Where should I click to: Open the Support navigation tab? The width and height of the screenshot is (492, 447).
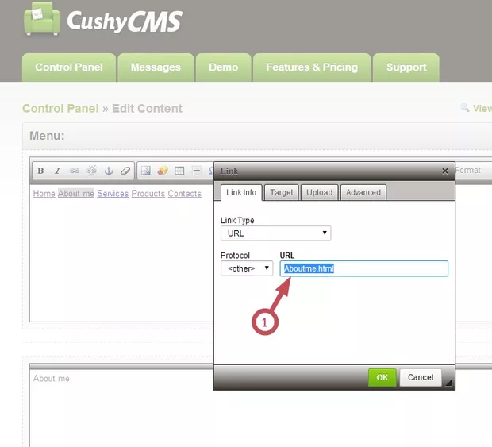406,67
